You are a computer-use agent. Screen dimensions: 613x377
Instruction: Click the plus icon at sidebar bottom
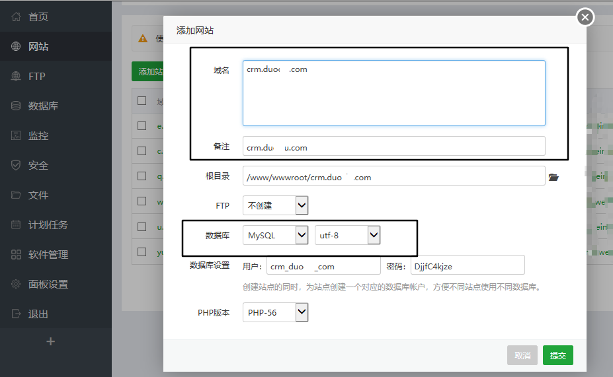click(50, 341)
